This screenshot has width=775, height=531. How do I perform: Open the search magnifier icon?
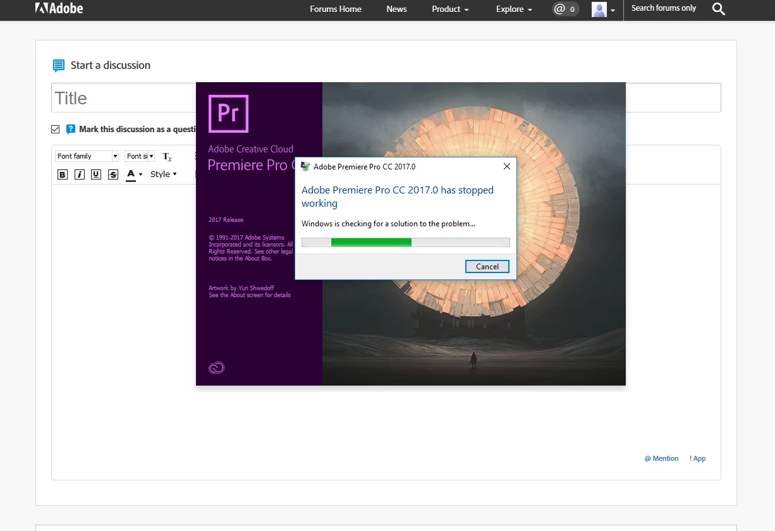point(719,9)
